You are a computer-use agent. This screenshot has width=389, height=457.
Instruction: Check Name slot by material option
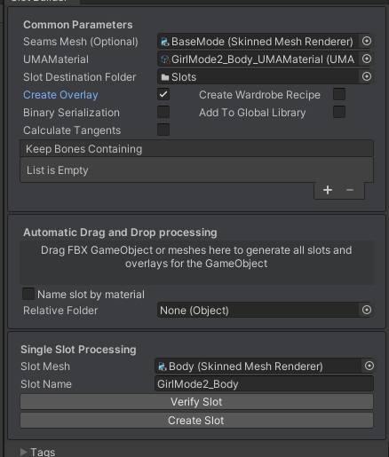(x=28, y=294)
